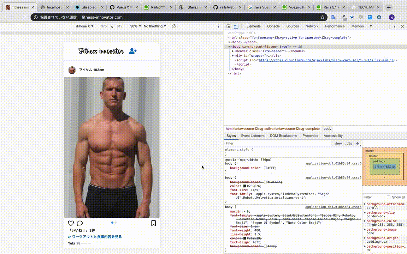Open the Sources tab in DevTools
The width and height of the screenshot is (407, 254).
point(293,26)
